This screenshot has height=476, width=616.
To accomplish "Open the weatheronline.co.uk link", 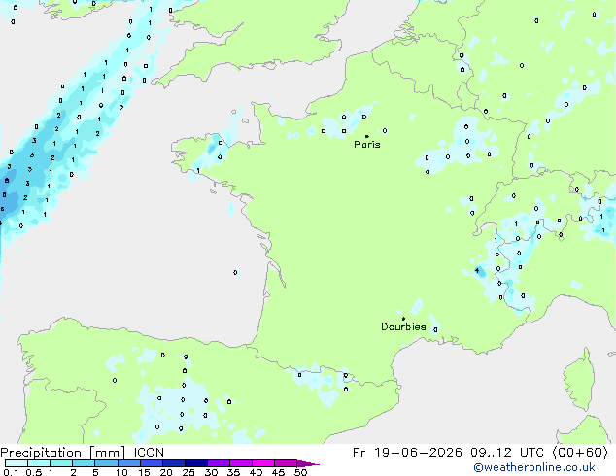I will tap(534, 468).
